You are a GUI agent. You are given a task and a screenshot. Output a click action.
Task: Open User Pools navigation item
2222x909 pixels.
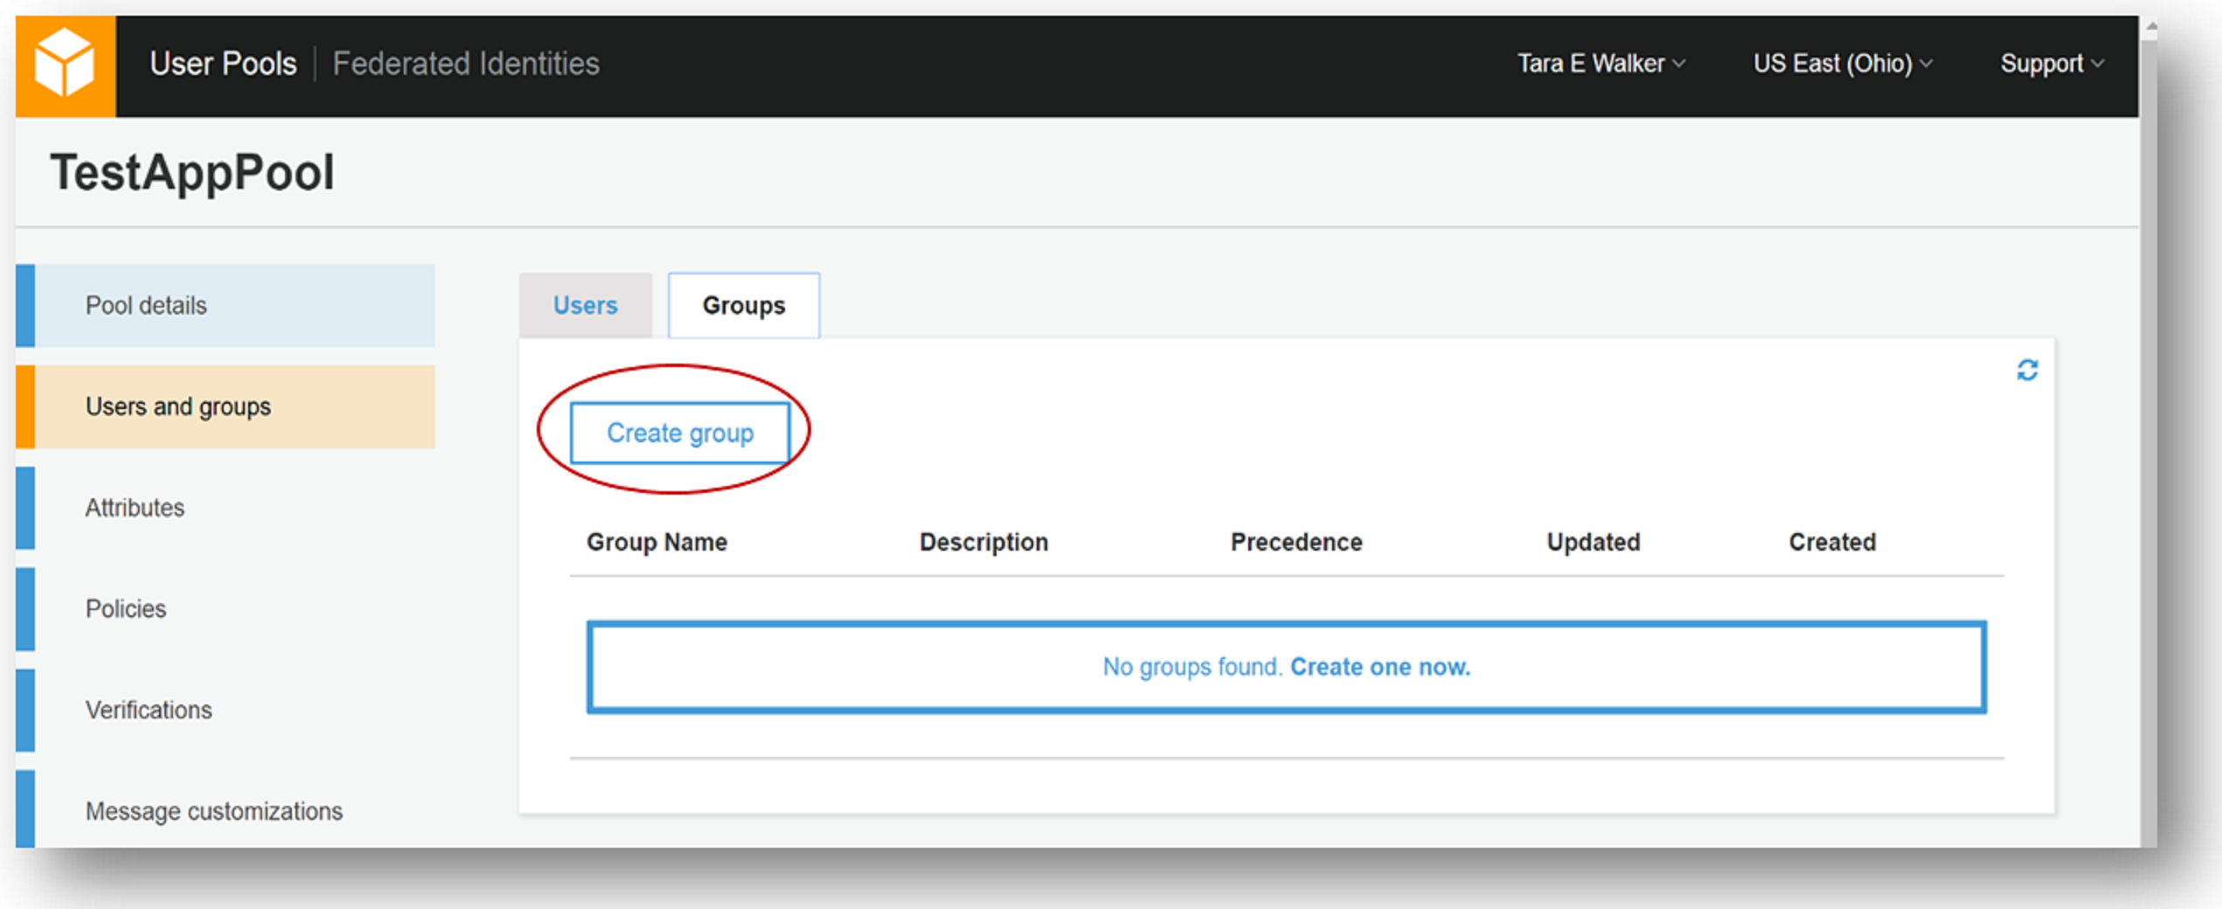[x=222, y=63]
